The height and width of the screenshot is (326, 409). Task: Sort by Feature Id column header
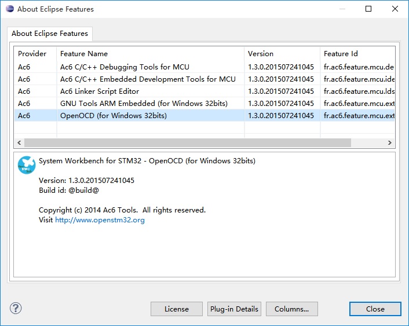357,54
